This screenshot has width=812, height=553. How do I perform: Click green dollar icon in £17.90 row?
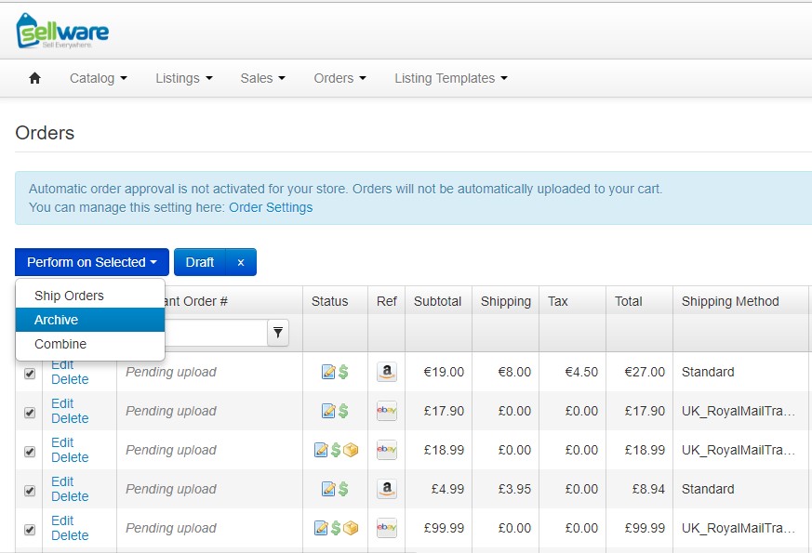343,411
